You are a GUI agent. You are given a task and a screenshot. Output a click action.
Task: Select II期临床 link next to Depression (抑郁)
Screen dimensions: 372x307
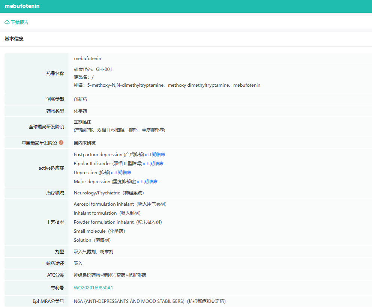(122, 173)
